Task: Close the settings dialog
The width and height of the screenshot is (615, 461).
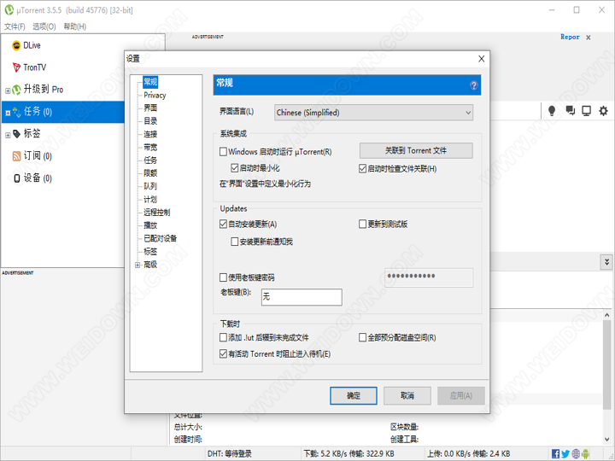Action: (x=481, y=59)
